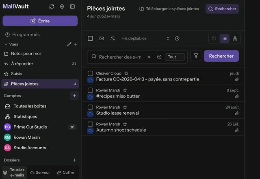Image resolution: width=260 pixels, height=179 pixels.
Task: Select the Prime Cut Studio account
Action: (40, 127)
